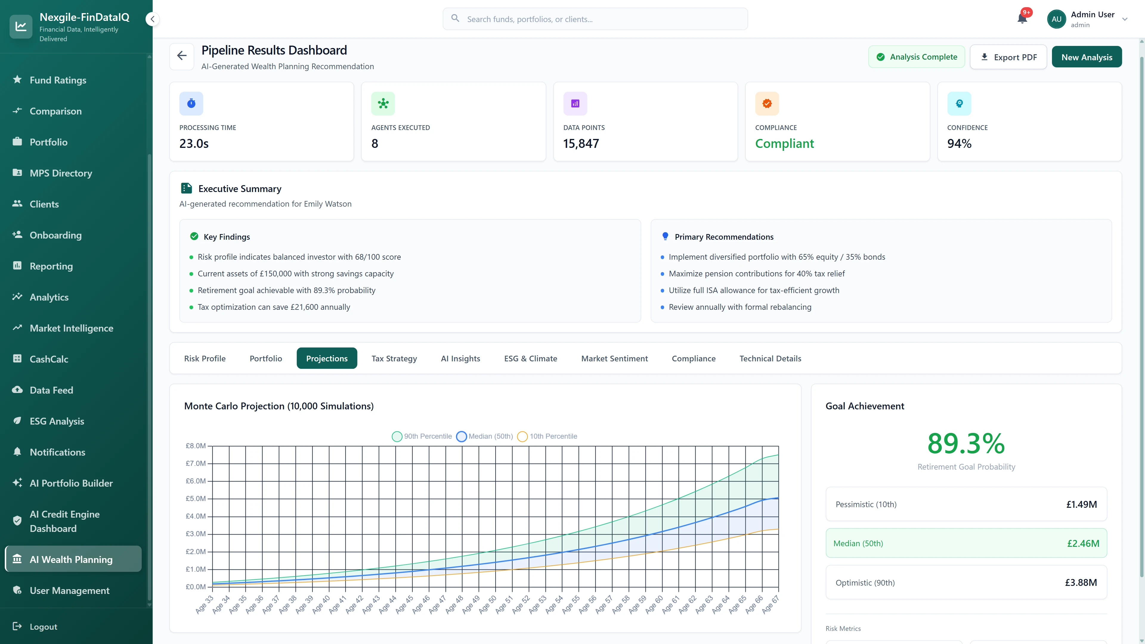
Task: Open the CashCalc calculator icon
Action: point(18,359)
